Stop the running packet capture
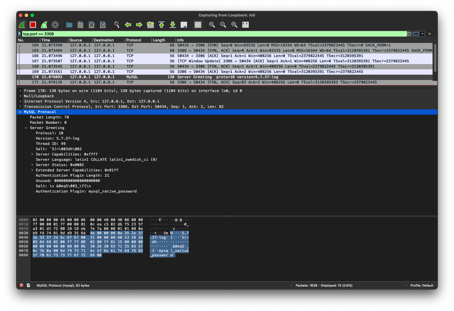The image size is (454, 311). pyautogui.click(x=33, y=25)
